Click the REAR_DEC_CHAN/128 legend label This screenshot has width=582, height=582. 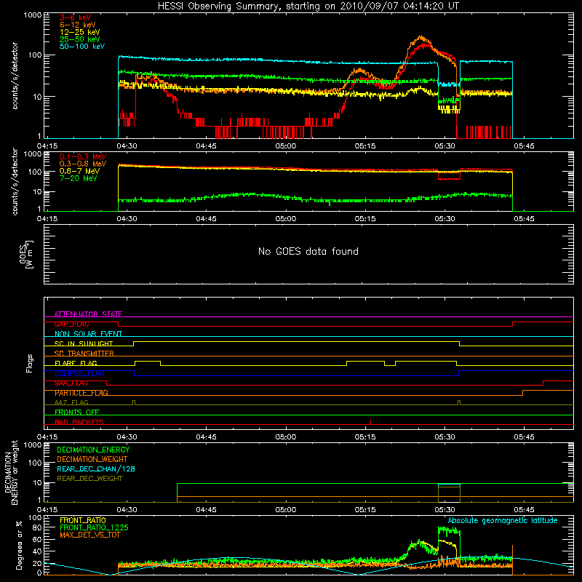[96, 469]
